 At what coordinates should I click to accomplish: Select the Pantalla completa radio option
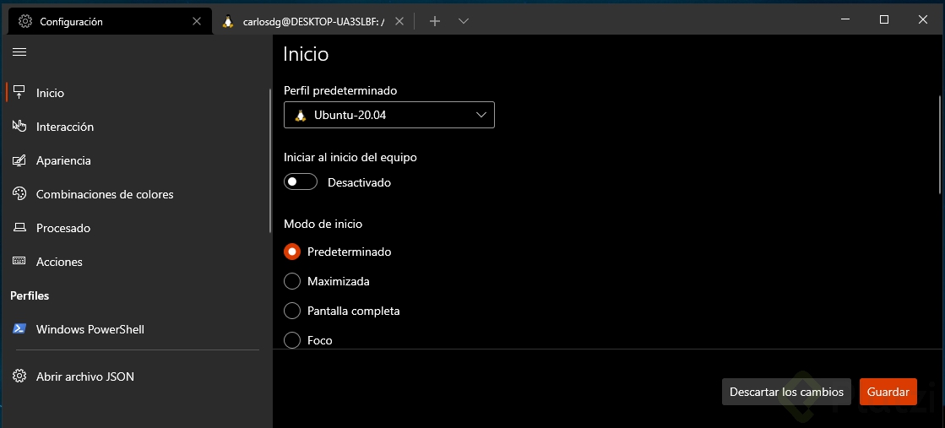point(292,311)
